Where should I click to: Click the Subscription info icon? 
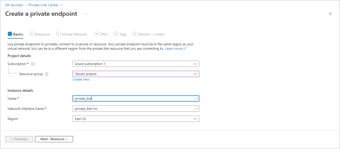coord(33,64)
